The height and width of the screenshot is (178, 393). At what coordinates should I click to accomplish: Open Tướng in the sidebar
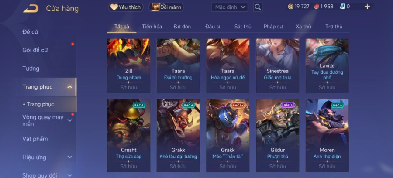tap(31, 68)
